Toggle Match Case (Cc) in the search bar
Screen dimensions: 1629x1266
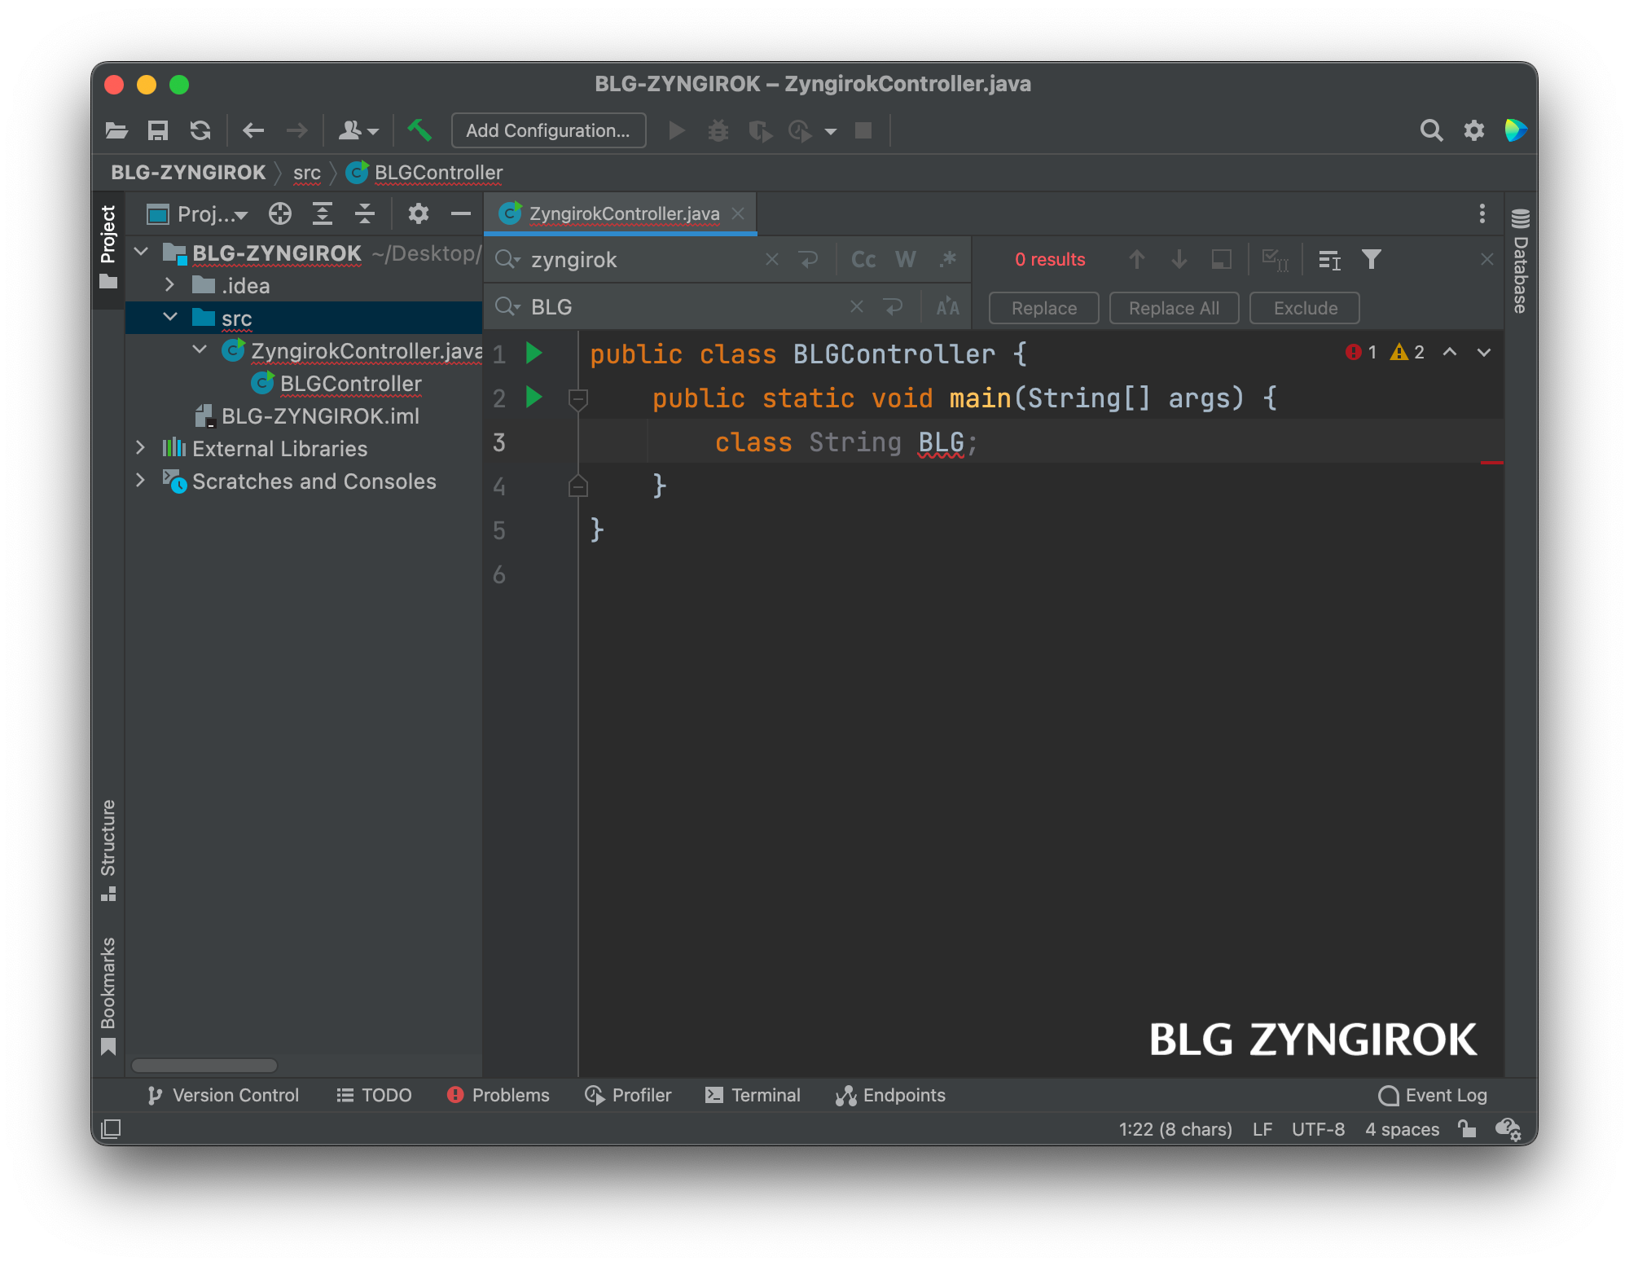point(863,260)
